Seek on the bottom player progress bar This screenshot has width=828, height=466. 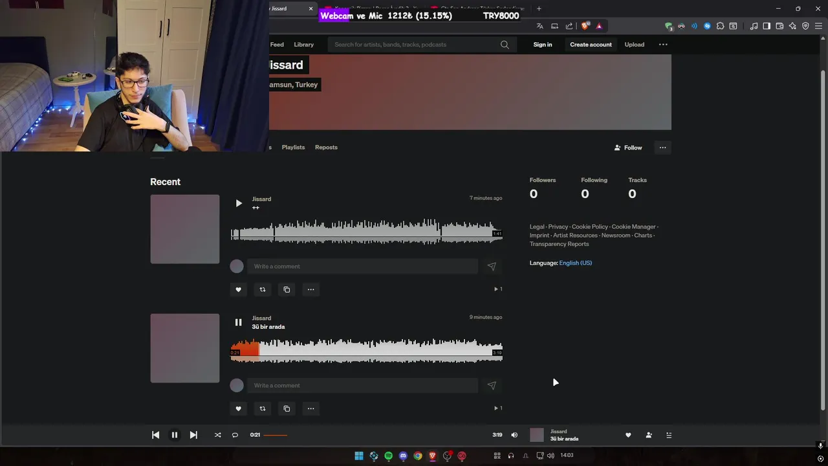[376, 435]
